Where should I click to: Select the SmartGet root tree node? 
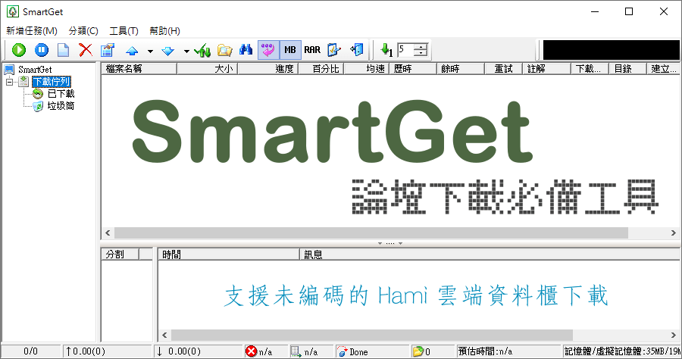[x=35, y=70]
